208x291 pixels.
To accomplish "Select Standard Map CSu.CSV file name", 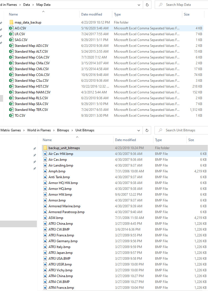I will tap(32, 81).
